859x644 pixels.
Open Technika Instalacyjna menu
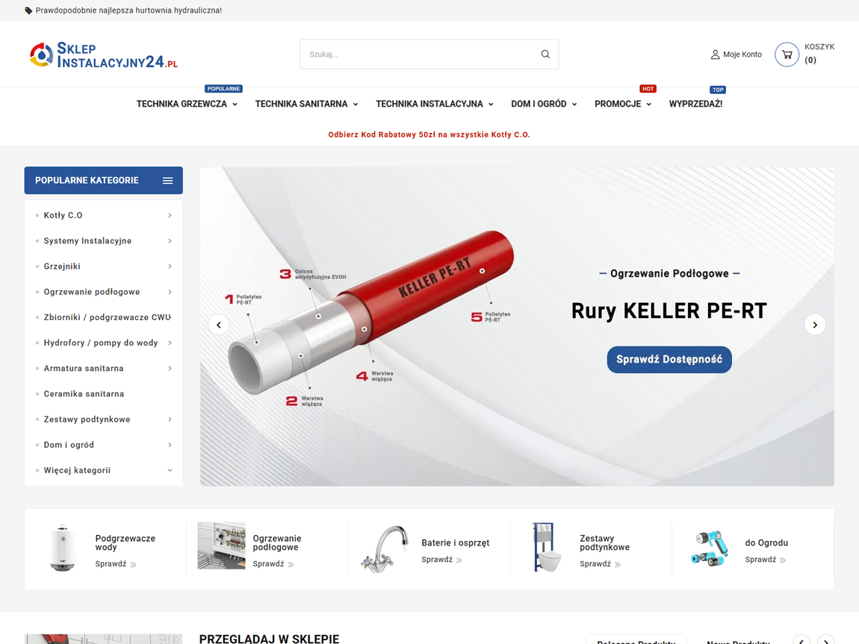click(429, 104)
